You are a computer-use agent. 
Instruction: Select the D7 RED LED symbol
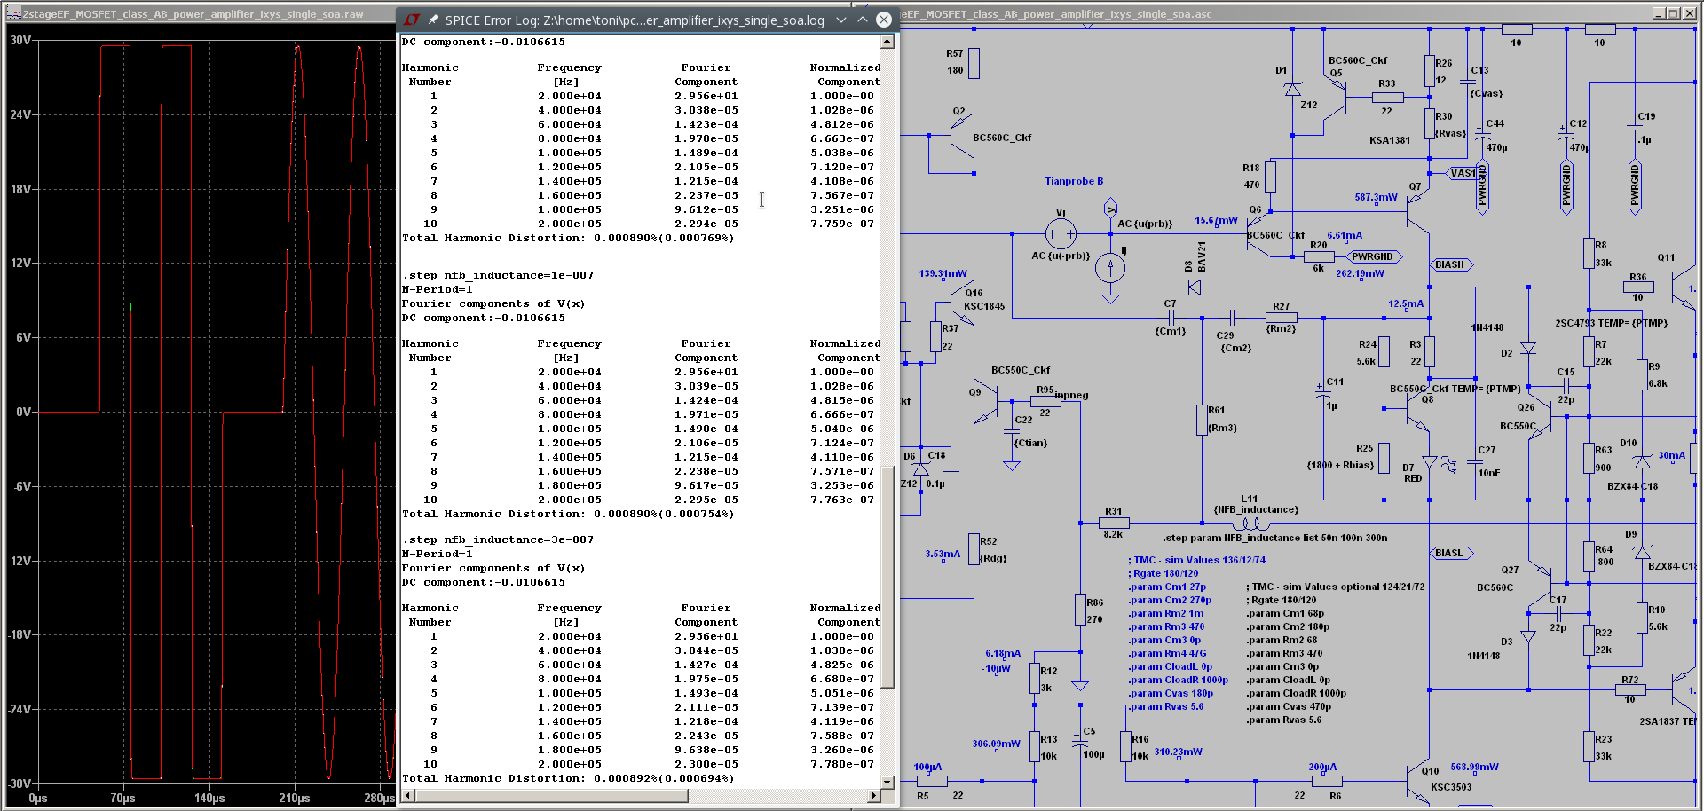click(x=1430, y=462)
